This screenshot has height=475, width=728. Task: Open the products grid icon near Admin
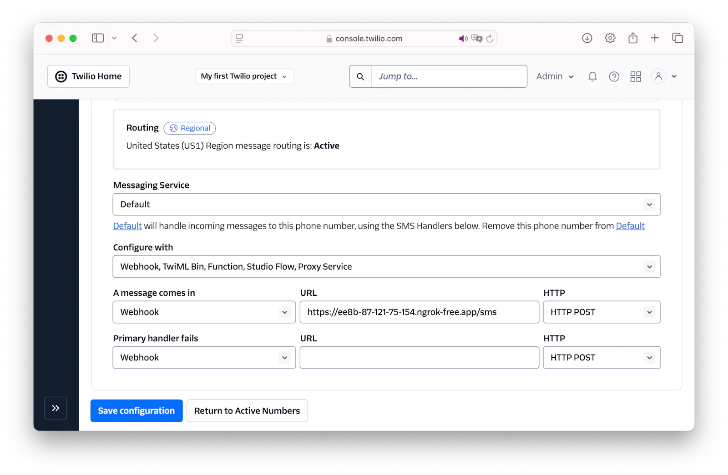[x=636, y=76]
